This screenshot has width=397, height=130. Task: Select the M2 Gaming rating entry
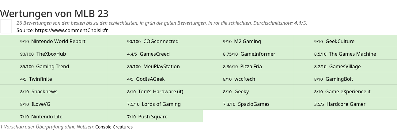(248, 41)
